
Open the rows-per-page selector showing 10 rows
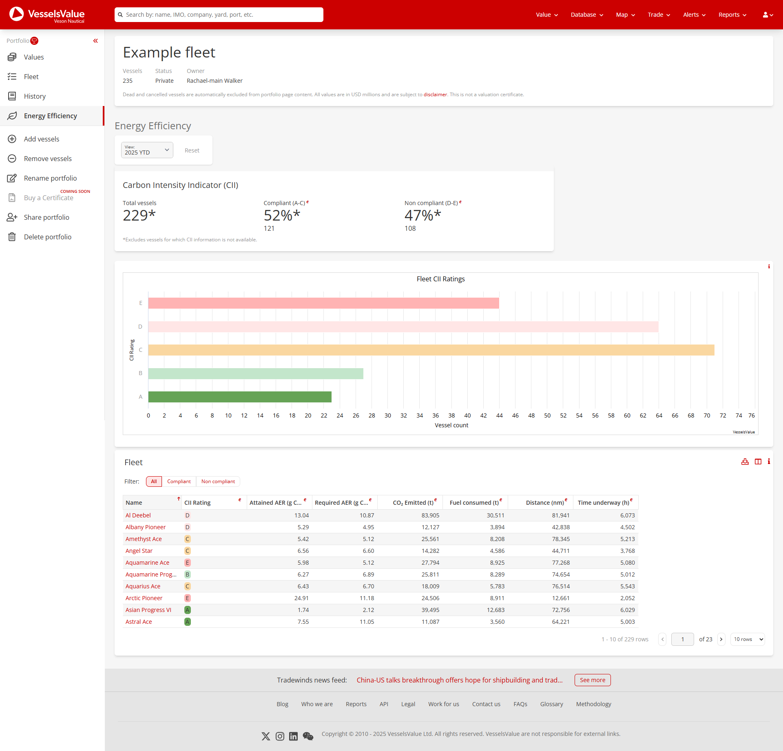pos(747,639)
